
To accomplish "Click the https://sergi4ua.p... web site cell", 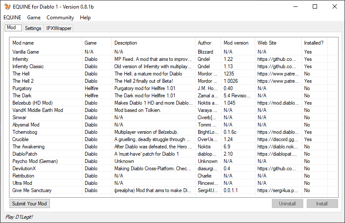I will tap(277, 190).
